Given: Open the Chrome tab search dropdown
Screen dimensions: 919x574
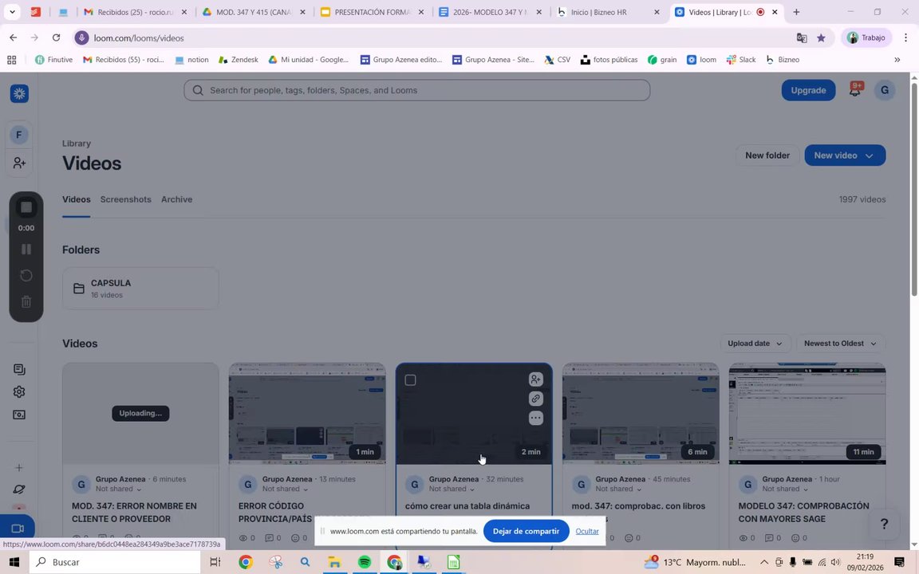Looking at the screenshot, I should (12, 12).
